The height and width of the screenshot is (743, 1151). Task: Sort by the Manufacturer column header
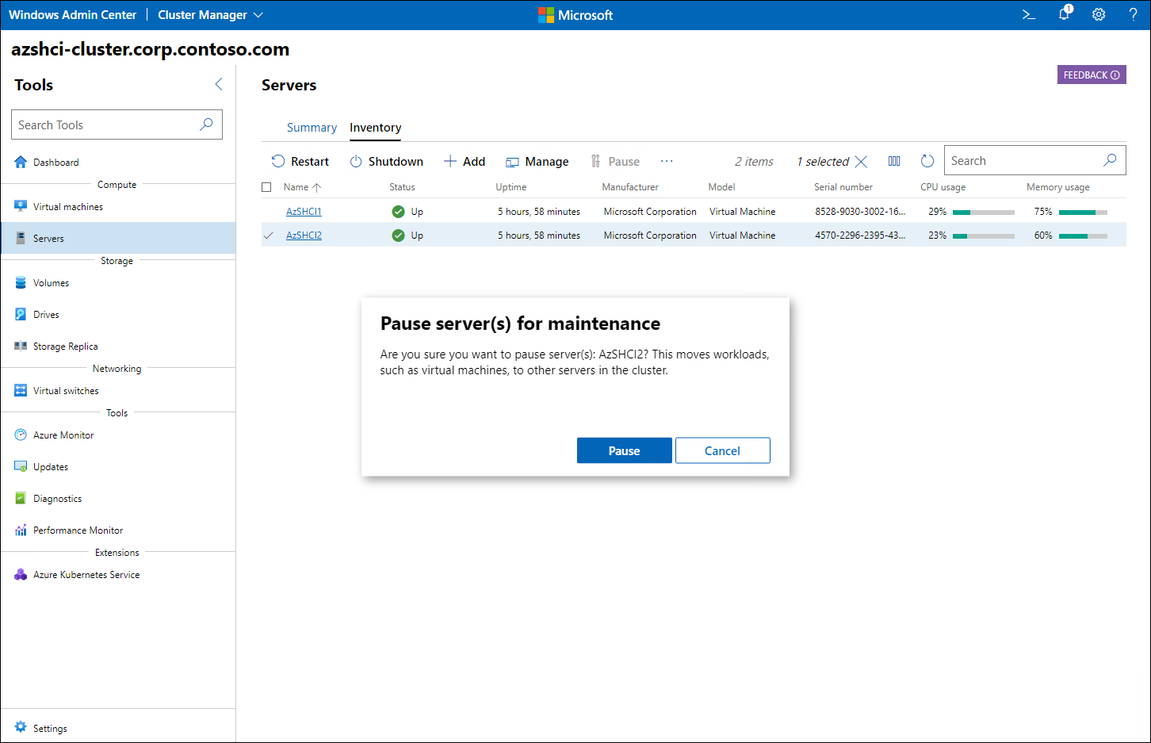pyautogui.click(x=630, y=187)
